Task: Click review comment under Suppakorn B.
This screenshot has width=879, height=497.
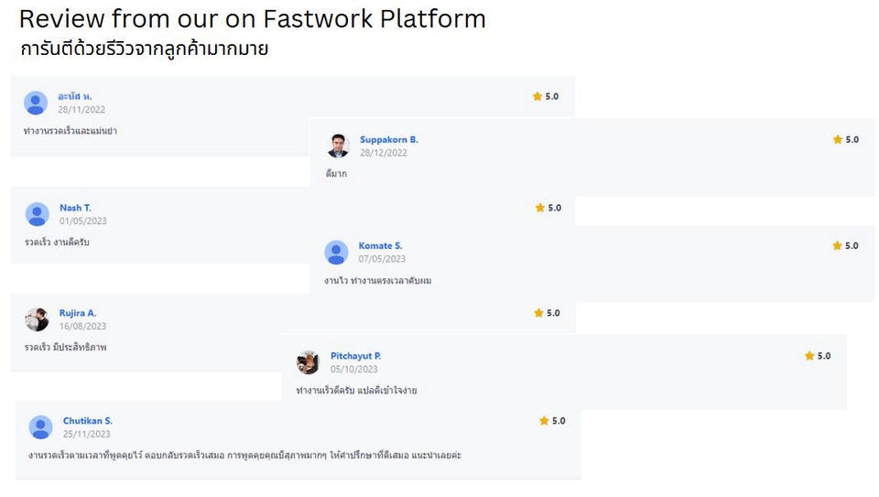Action: tap(336, 174)
